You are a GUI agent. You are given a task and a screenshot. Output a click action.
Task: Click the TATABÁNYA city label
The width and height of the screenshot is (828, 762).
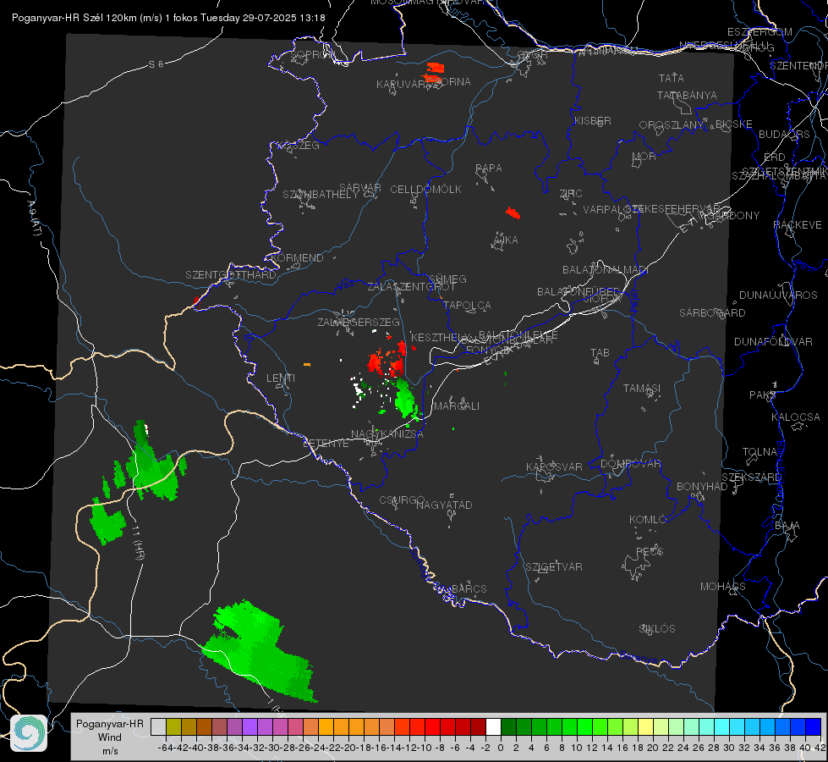(687, 96)
